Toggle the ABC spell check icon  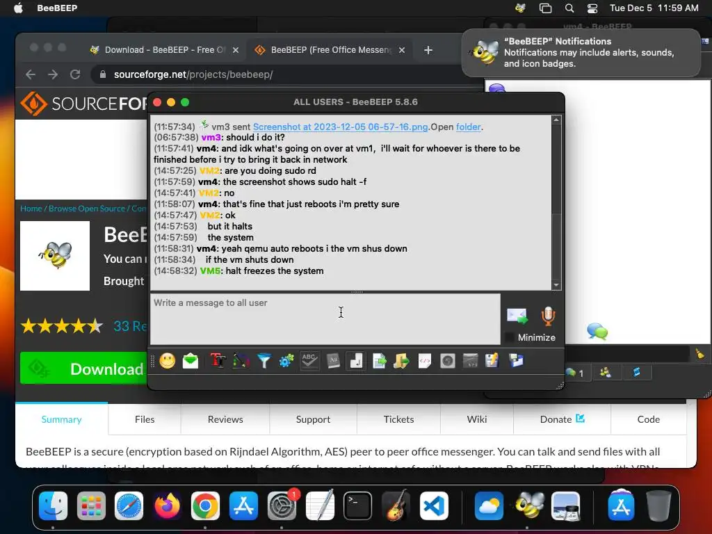tap(309, 361)
